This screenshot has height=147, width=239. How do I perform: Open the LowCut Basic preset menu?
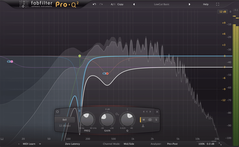point(162,4)
